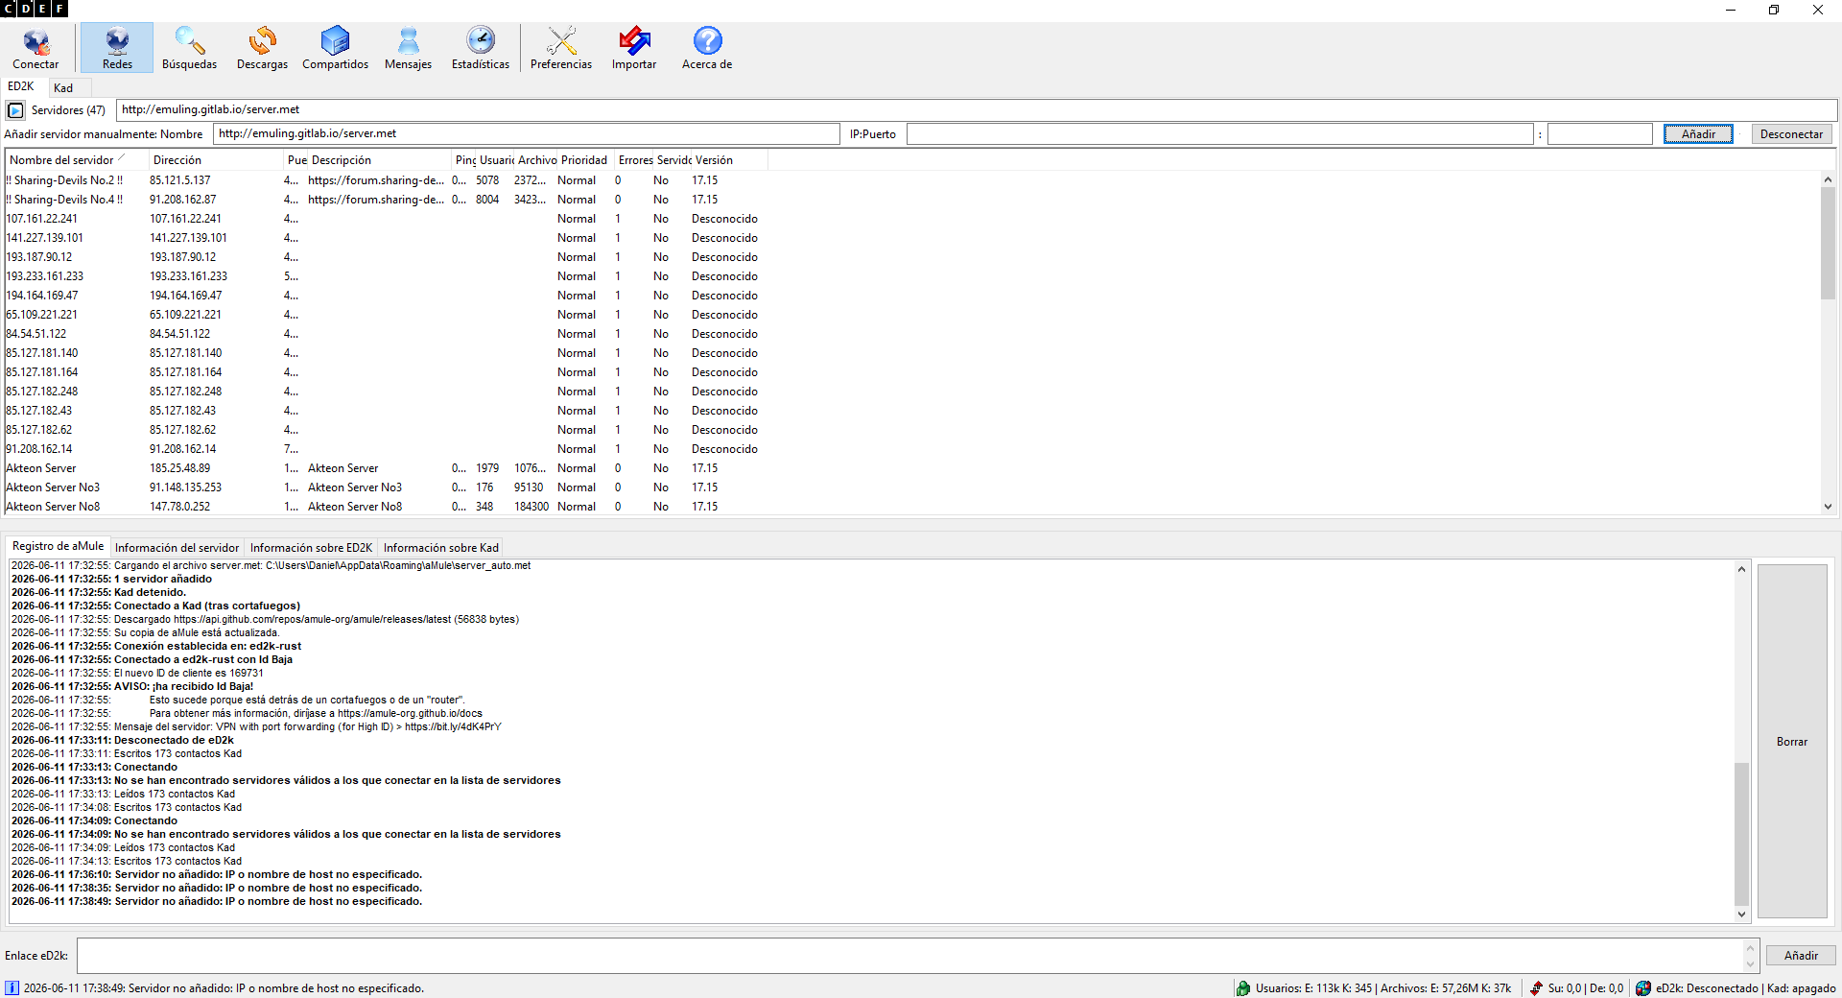
Task: Open the Información sobre Kad tab
Action: 441,548
